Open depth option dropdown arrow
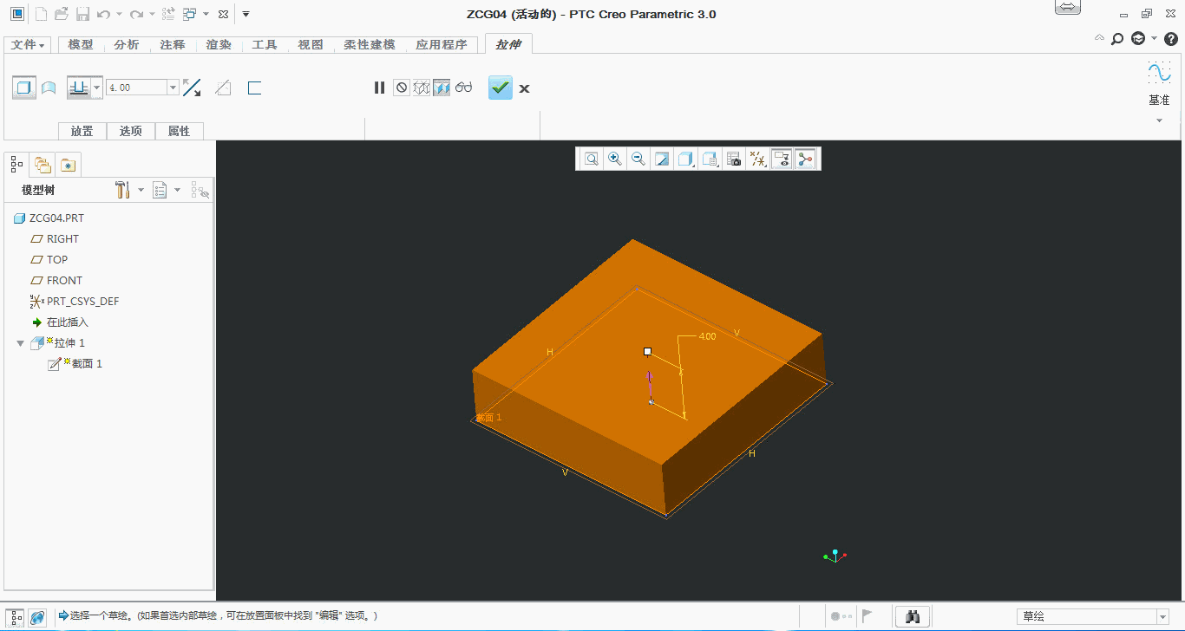Viewport: 1185px width, 631px height. [97, 88]
